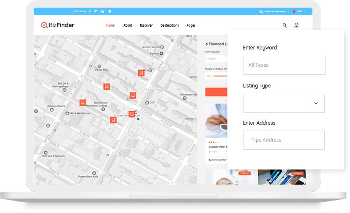Click the mikado-themes.com email link

point(275,11)
